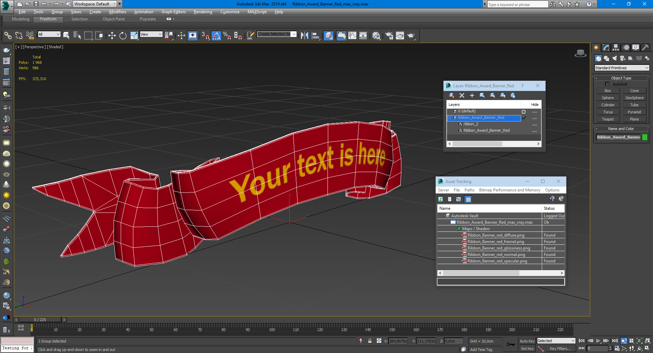The height and width of the screenshot is (353, 653).
Task: Activate the Select and Rotate tool
Action: pyautogui.click(x=123, y=35)
